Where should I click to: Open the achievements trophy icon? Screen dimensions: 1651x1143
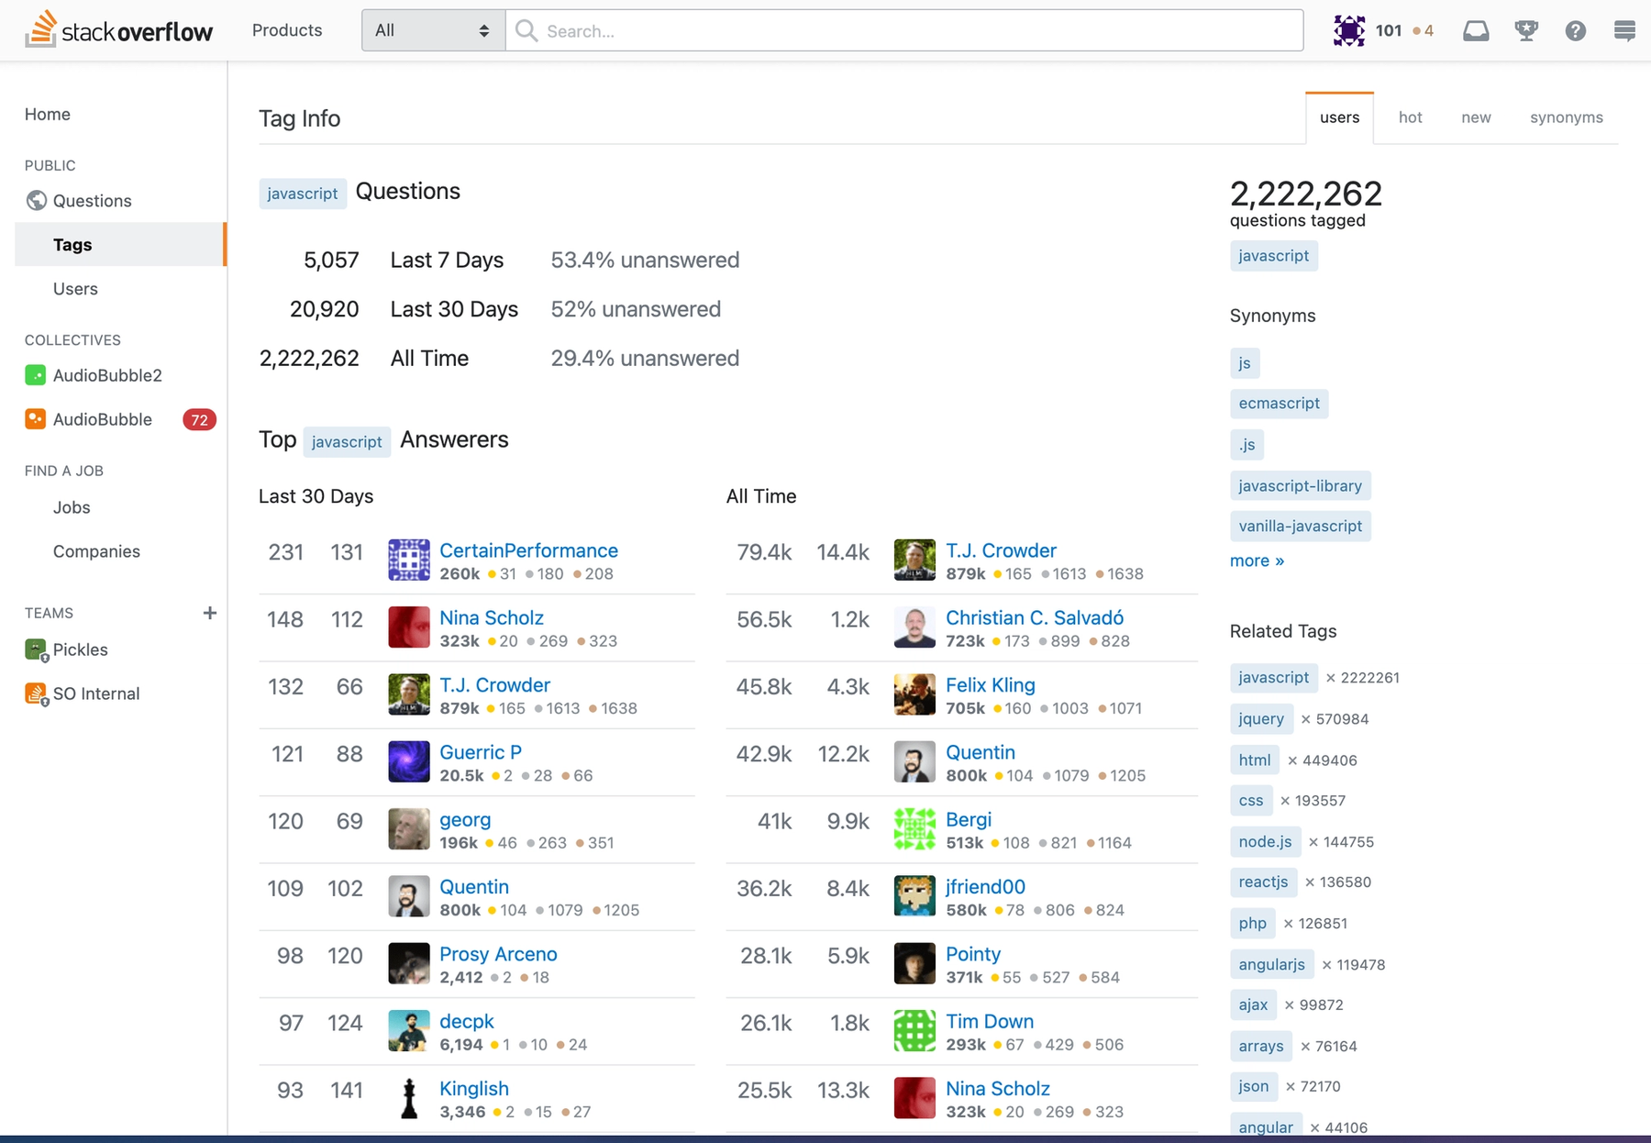1526,31
